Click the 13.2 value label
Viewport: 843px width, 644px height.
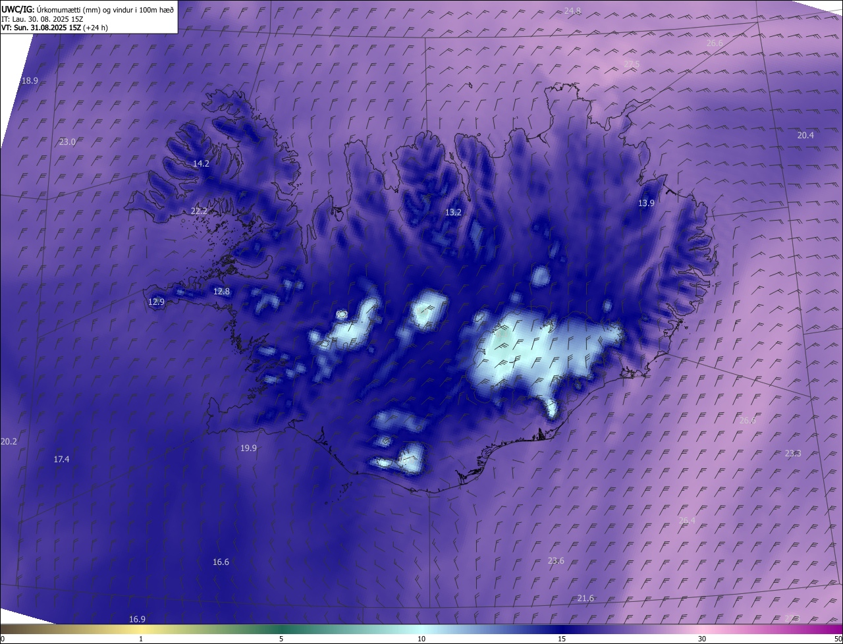pyautogui.click(x=453, y=212)
